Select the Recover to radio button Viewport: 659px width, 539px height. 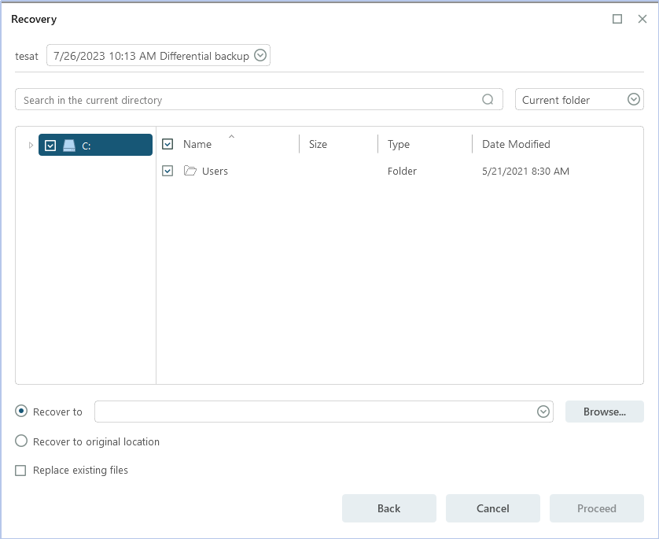pos(21,412)
